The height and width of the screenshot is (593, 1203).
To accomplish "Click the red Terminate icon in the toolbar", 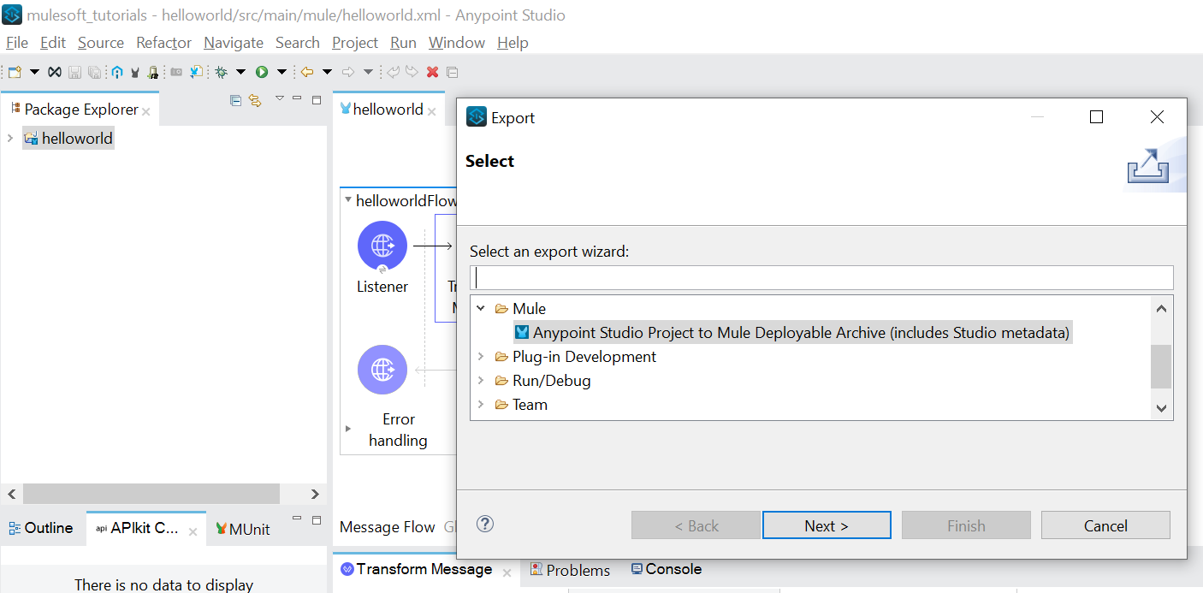I will point(431,72).
